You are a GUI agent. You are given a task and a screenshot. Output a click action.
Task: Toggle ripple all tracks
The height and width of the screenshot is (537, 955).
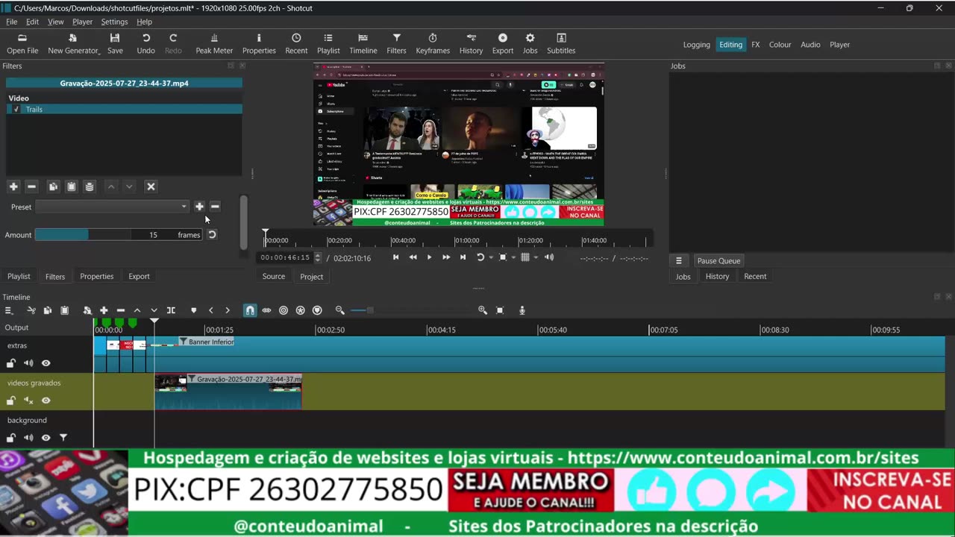[300, 310]
